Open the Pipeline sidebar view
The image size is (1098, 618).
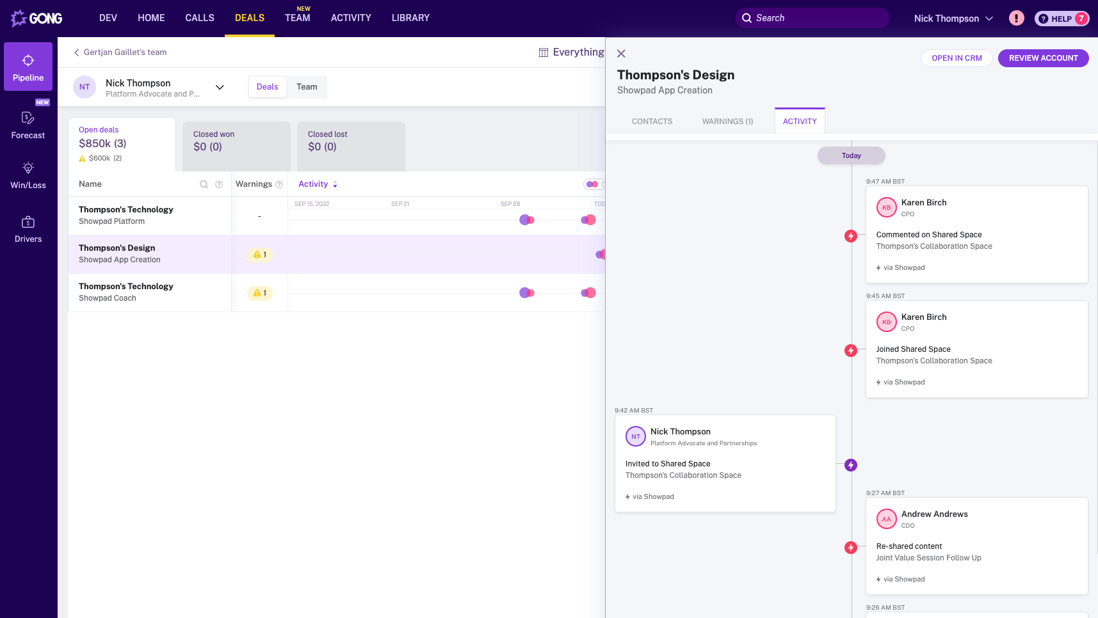pyautogui.click(x=28, y=67)
